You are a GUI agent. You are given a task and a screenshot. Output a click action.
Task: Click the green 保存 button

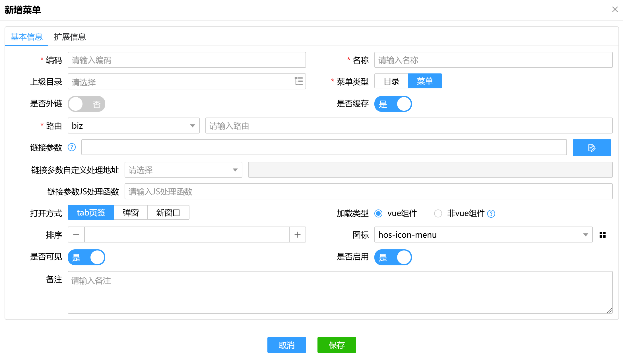(x=337, y=345)
